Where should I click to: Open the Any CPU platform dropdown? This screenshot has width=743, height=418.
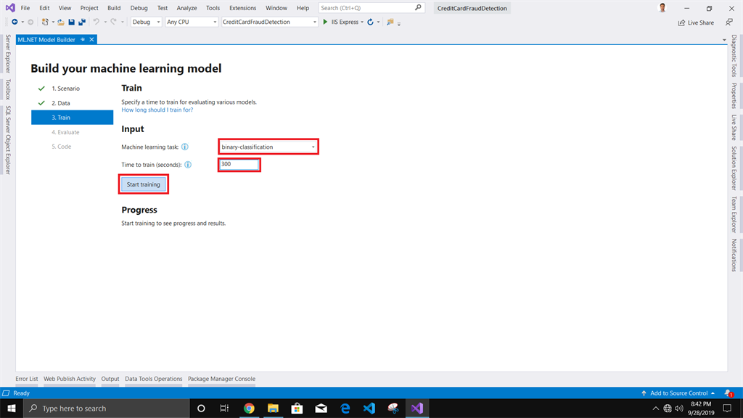pos(192,22)
